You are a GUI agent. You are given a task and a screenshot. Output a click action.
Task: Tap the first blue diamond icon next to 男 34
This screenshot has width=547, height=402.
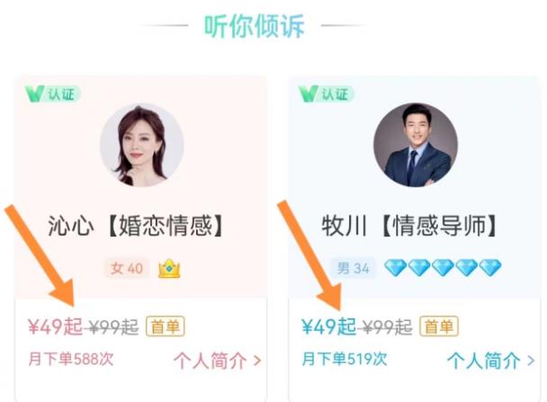coord(395,268)
